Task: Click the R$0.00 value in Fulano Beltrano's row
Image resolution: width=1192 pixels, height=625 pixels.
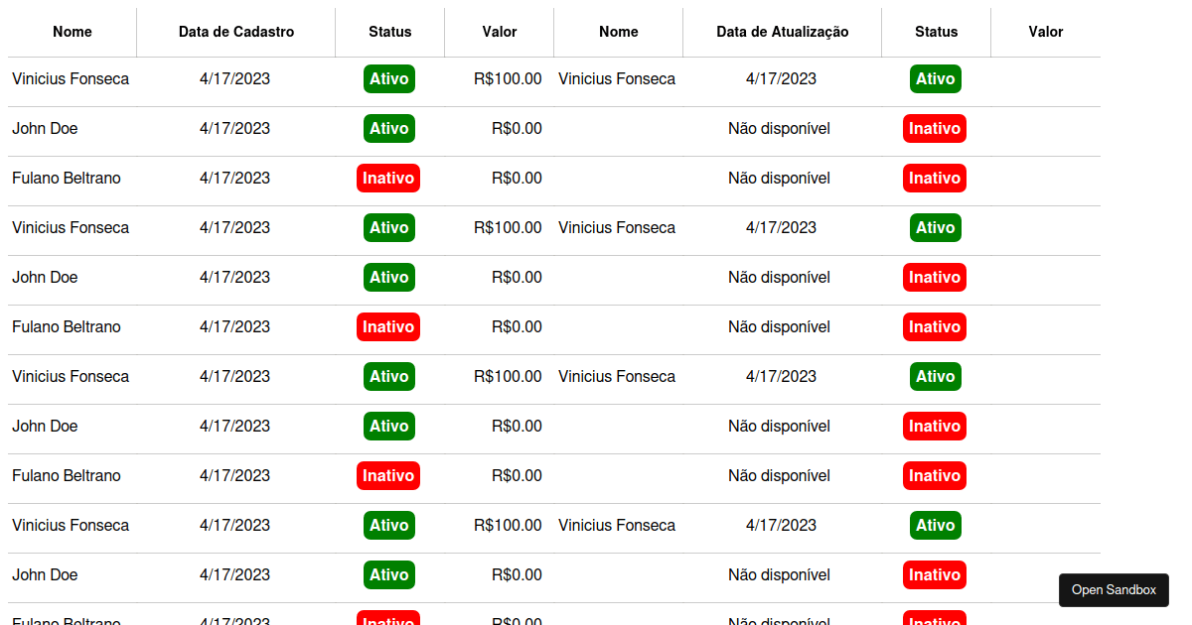Action: (517, 178)
